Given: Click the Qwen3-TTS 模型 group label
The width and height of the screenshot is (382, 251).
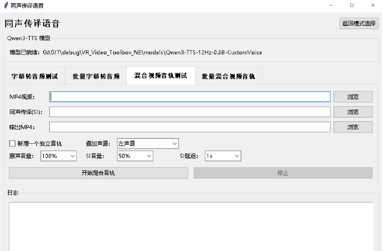Looking at the screenshot, I should [29, 38].
